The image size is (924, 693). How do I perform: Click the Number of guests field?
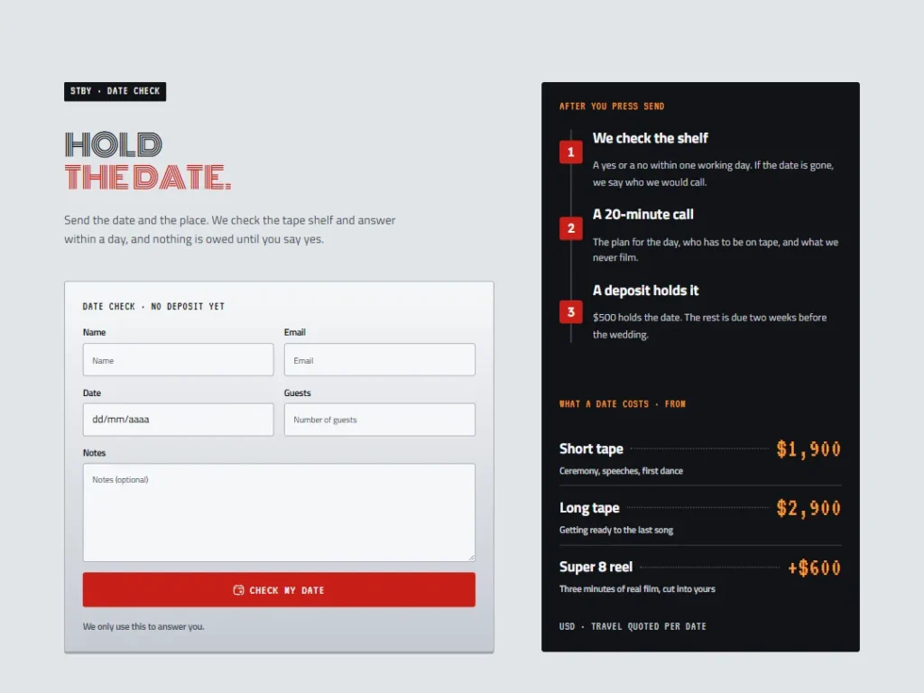point(380,420)
